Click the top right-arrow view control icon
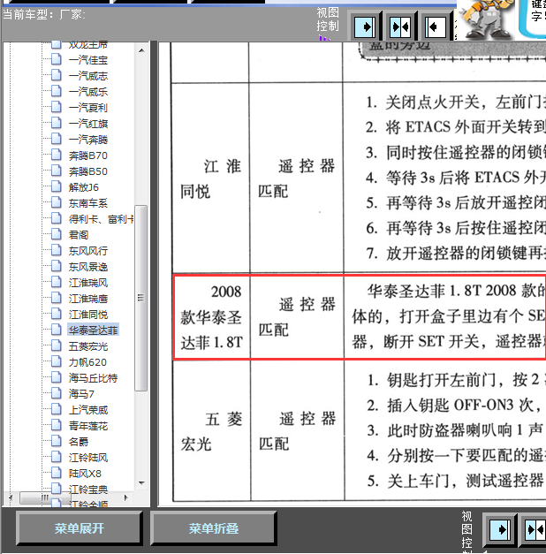Image resolution: width=546 pixels, height=554 pixels. 364,27
